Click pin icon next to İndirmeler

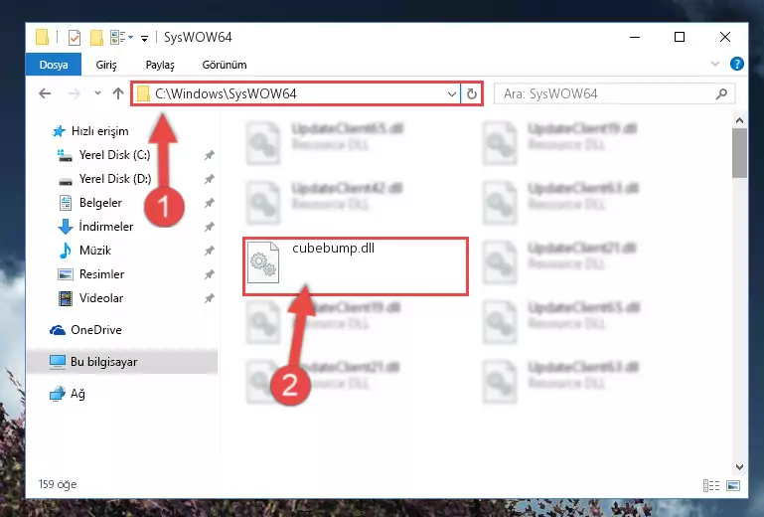tap(209, 227)
